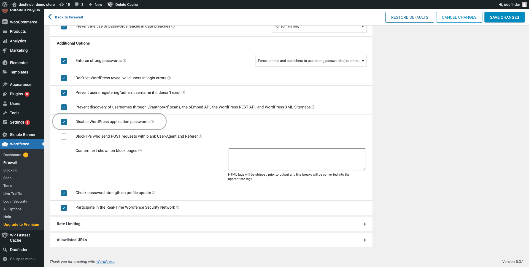Click the Settings sliders icon
529x267 pixels.
pyautogui.click(x=5, y=122)
